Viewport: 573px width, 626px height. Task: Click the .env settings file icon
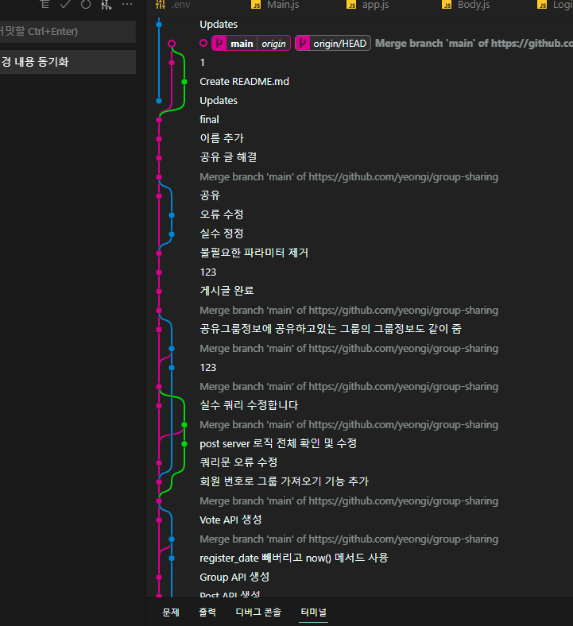pos(161,5)
